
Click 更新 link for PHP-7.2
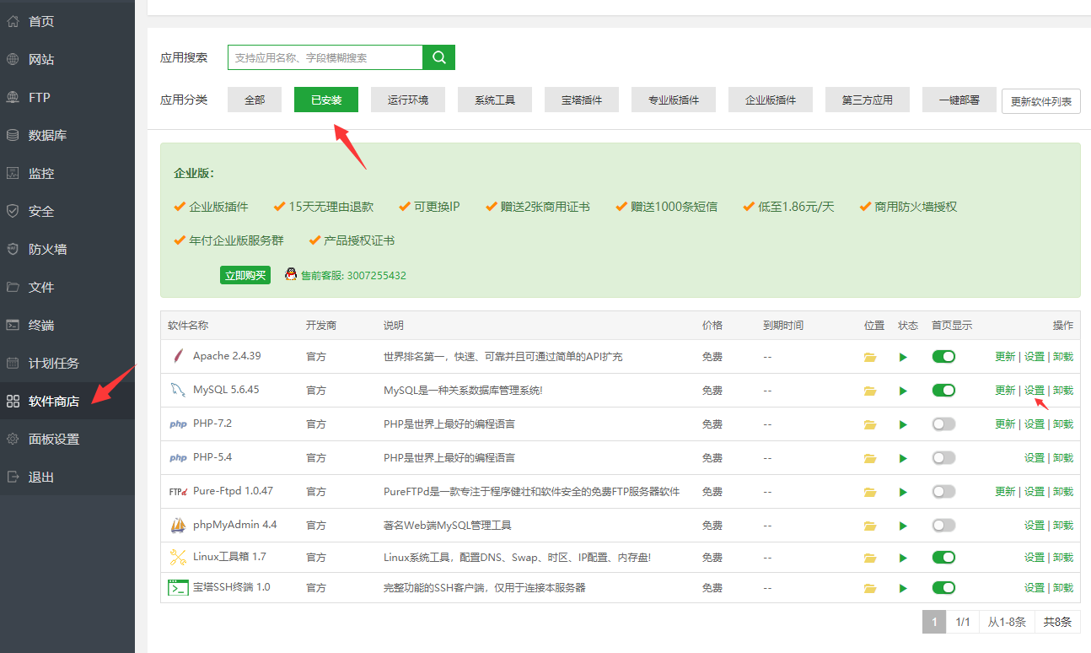(x=1005, y=424)
